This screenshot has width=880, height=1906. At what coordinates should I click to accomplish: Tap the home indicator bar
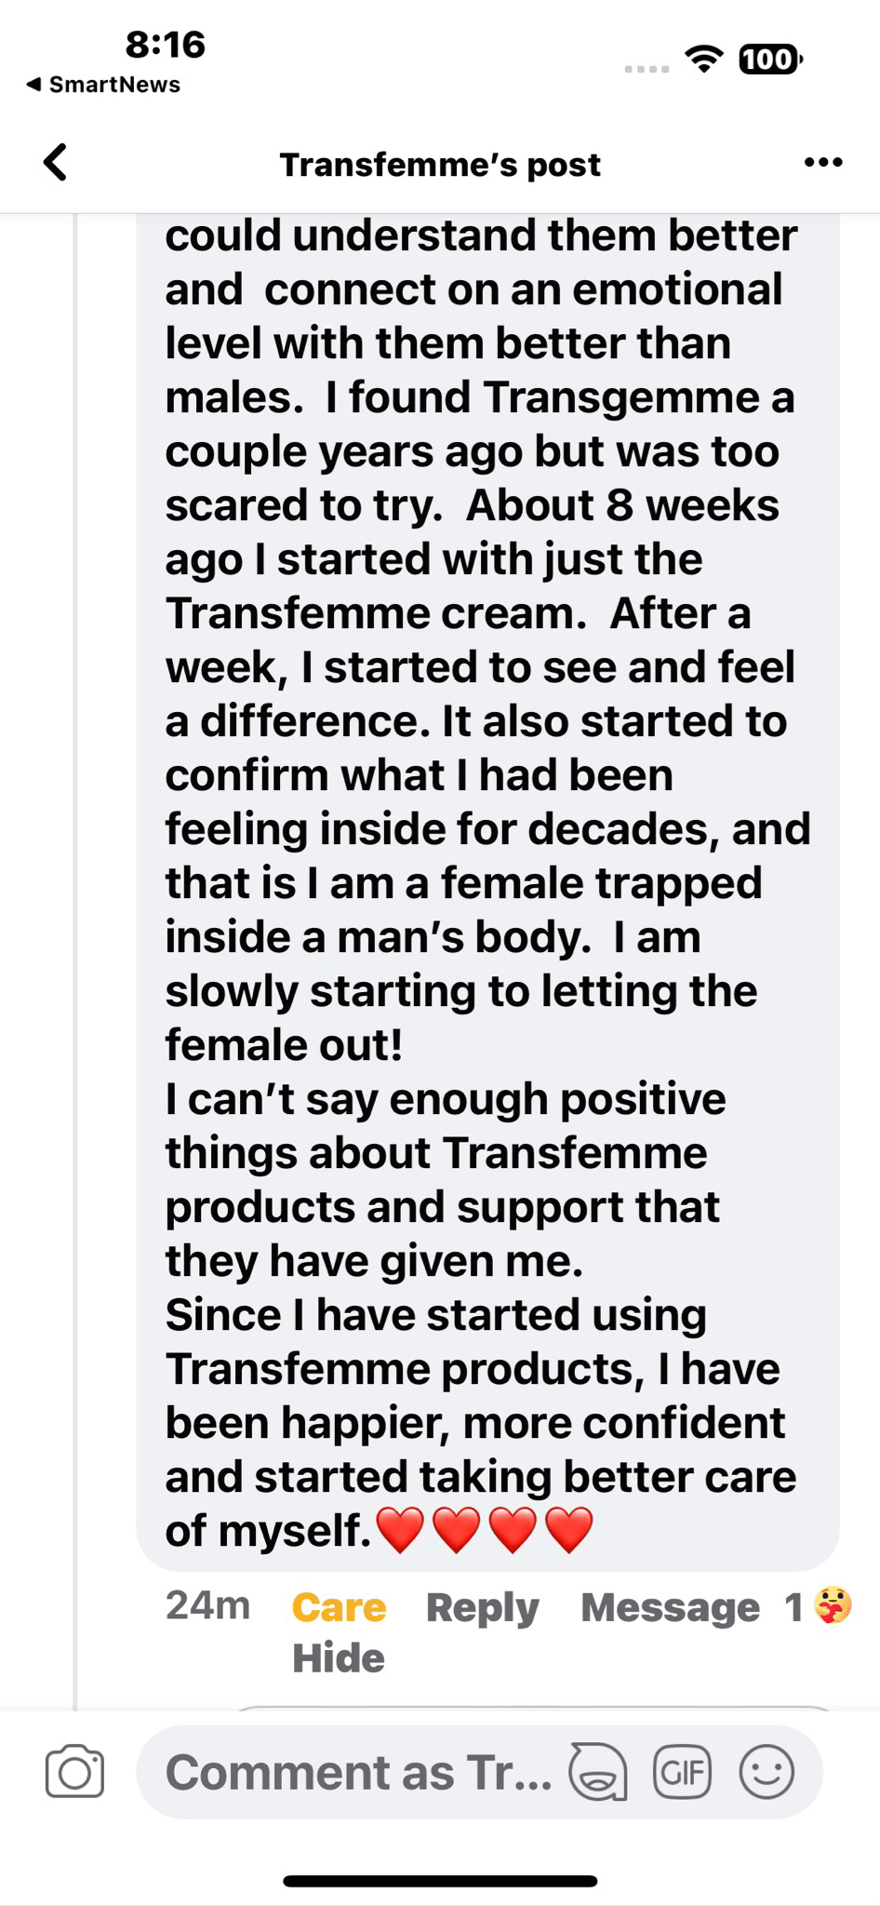click(x=440, y=1881)
